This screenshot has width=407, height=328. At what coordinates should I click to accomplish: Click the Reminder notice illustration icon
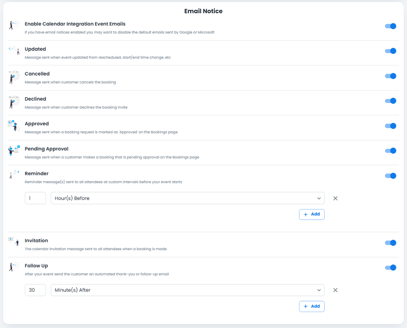[14, 175]
